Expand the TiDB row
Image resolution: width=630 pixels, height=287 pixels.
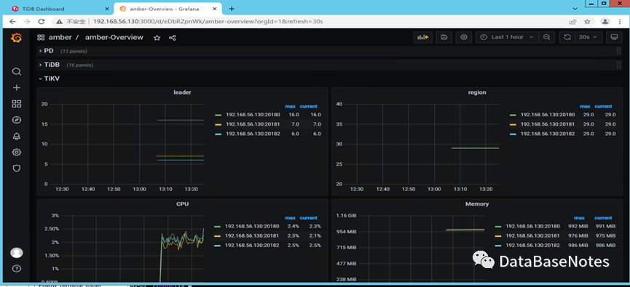pos(52,65)
